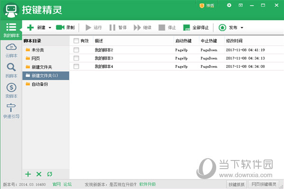Select the script row 我的脚本2
The image size is (284, 189).
pos(176,50)
